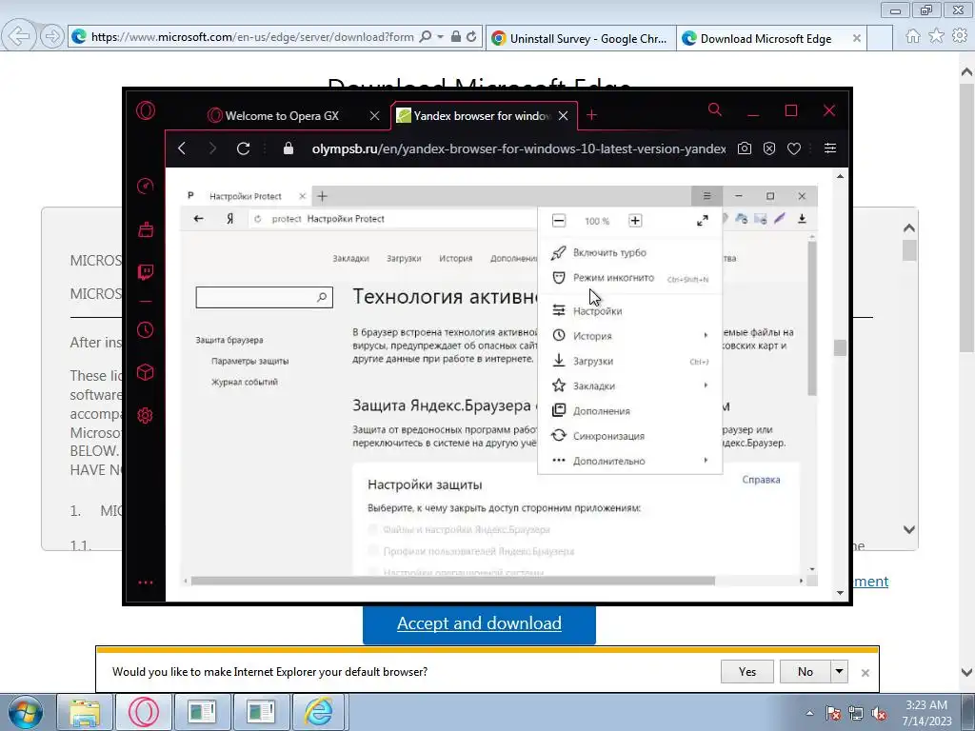Click the Internet Explorer back arrow button
This screenshot has height=731, width=975.
(x=19, y=35)
